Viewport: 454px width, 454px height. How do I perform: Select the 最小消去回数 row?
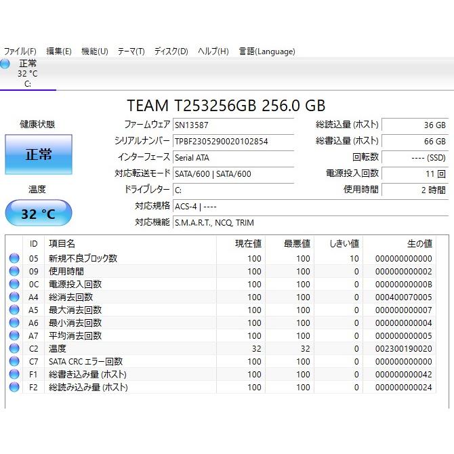tap(221, 323)
